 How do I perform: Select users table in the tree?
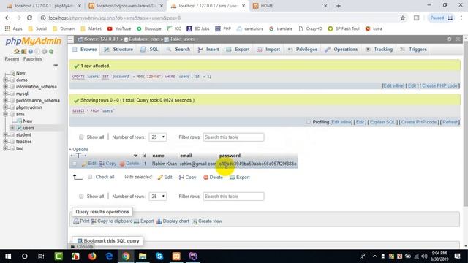pyautogui.click(x=29, y=128)
